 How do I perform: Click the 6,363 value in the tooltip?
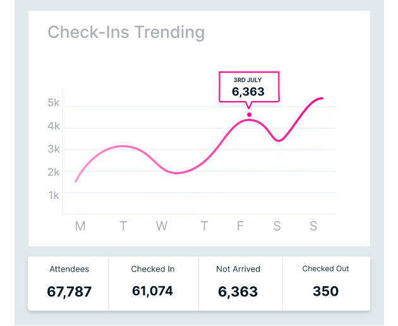pos(248,92)
